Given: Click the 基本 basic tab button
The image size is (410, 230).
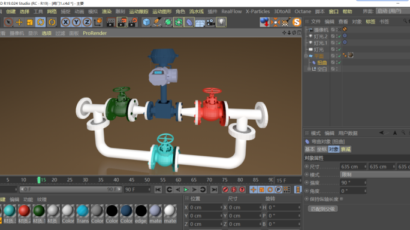Looking at the screenshot, I should click(x=309, y=149).
